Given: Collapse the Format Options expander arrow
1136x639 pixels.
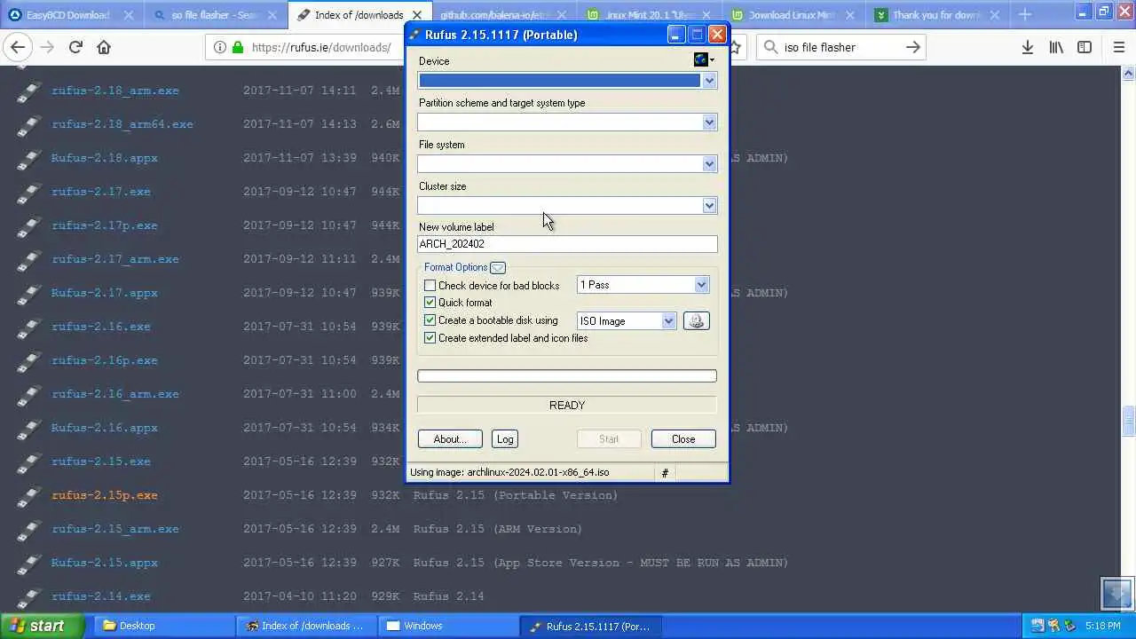Looking at the screenshot, I should pos(498,268).
